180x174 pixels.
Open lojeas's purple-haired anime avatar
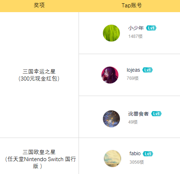click(110, 75)
